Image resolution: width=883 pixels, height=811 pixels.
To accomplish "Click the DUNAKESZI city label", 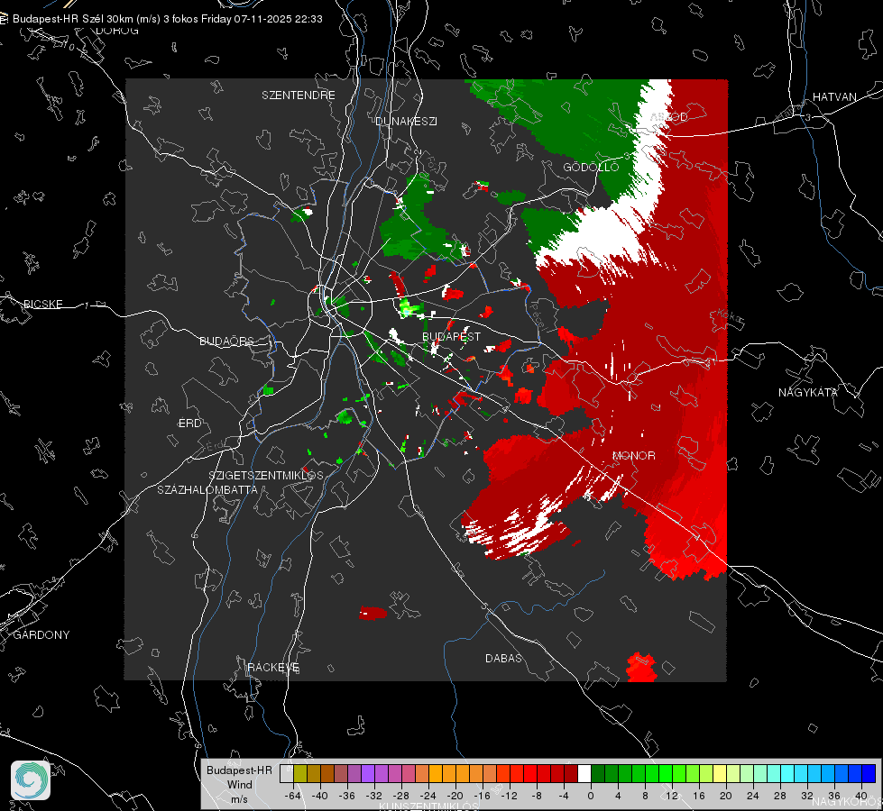I will tap(406, 121).
